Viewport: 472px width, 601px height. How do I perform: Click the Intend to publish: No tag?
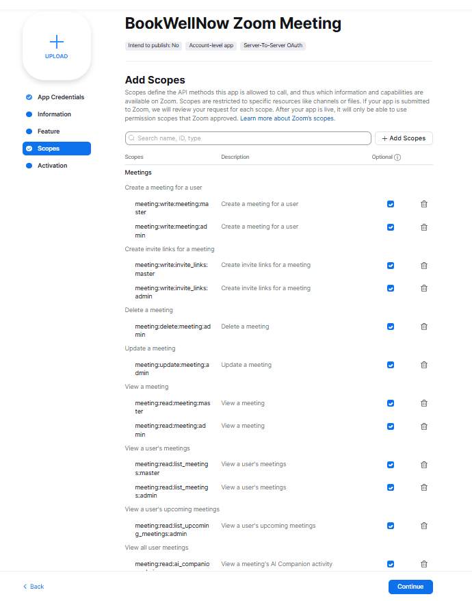(153, 46)
